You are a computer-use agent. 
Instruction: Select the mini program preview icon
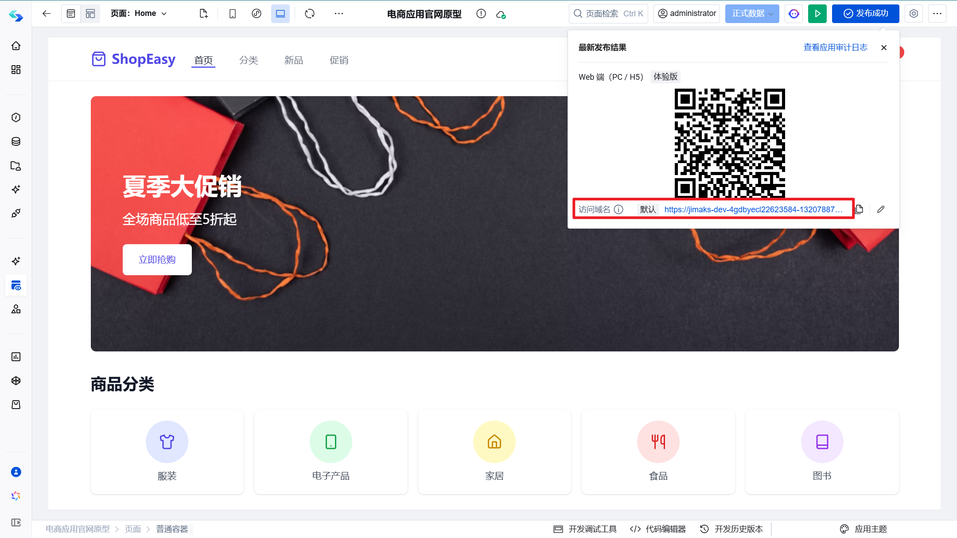pos(257,13)
